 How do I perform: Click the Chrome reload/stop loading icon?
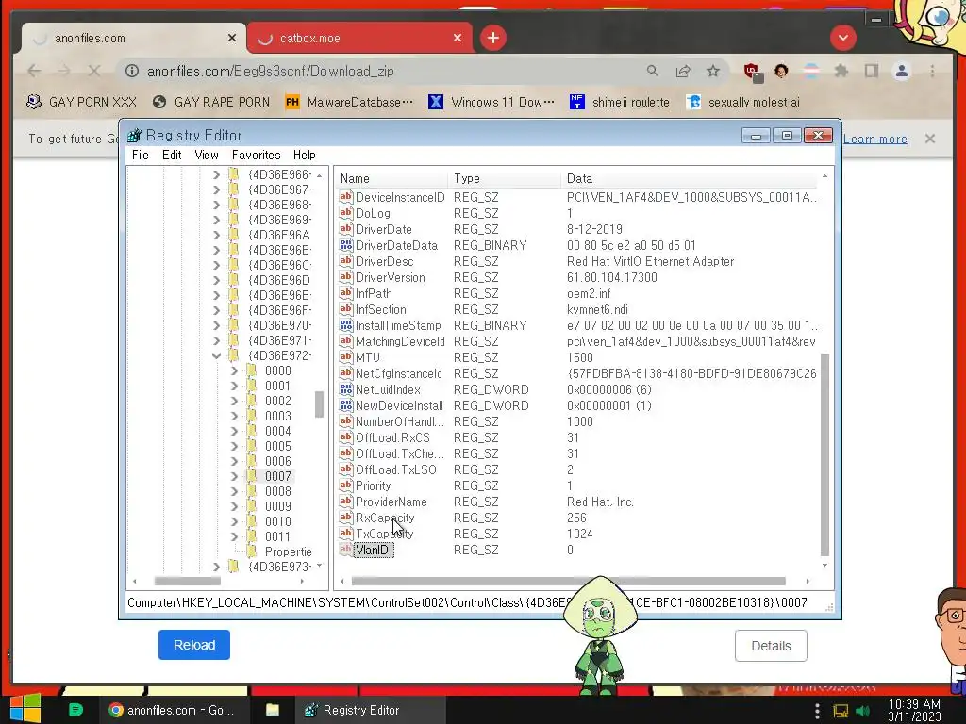pyautogui.click(x=93, y=72)
